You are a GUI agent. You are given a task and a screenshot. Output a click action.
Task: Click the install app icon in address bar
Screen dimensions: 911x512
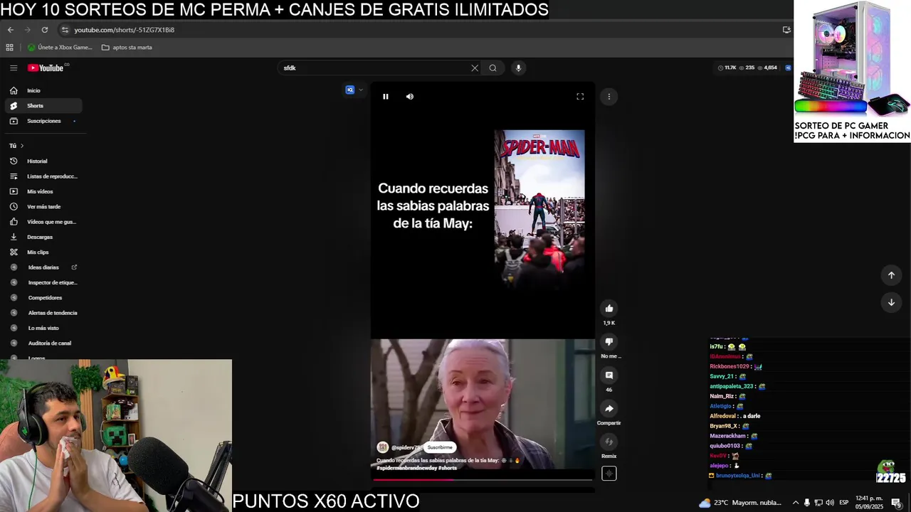tap(786, 30)
